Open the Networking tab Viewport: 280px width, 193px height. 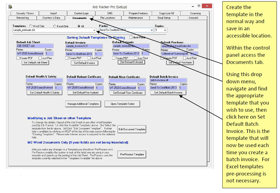coord(22,18)
